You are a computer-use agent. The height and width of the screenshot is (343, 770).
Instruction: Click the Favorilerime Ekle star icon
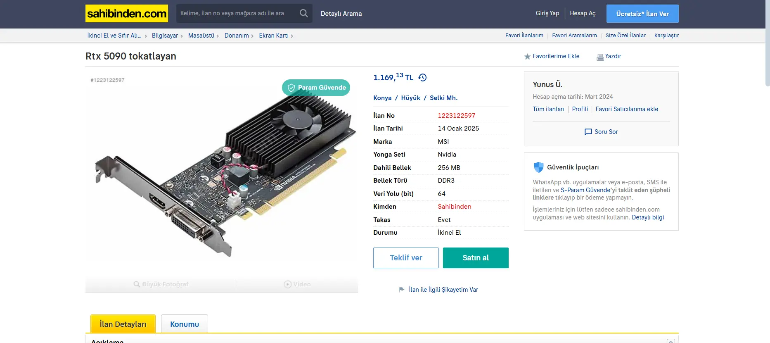tap(527, 57)
